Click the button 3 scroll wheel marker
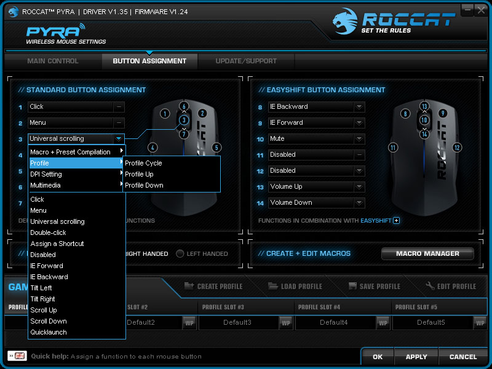The width and height of the screenshot is (492, 369). coord(184,120)
